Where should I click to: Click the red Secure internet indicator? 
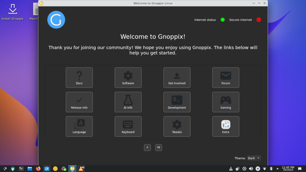pos(259,20)
